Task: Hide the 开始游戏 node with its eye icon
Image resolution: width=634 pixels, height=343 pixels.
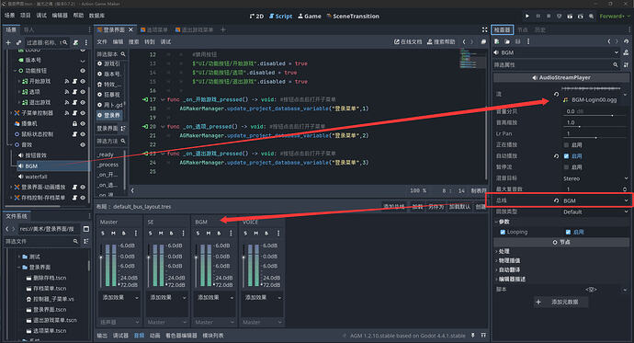Action: click(x=83, y=81)
